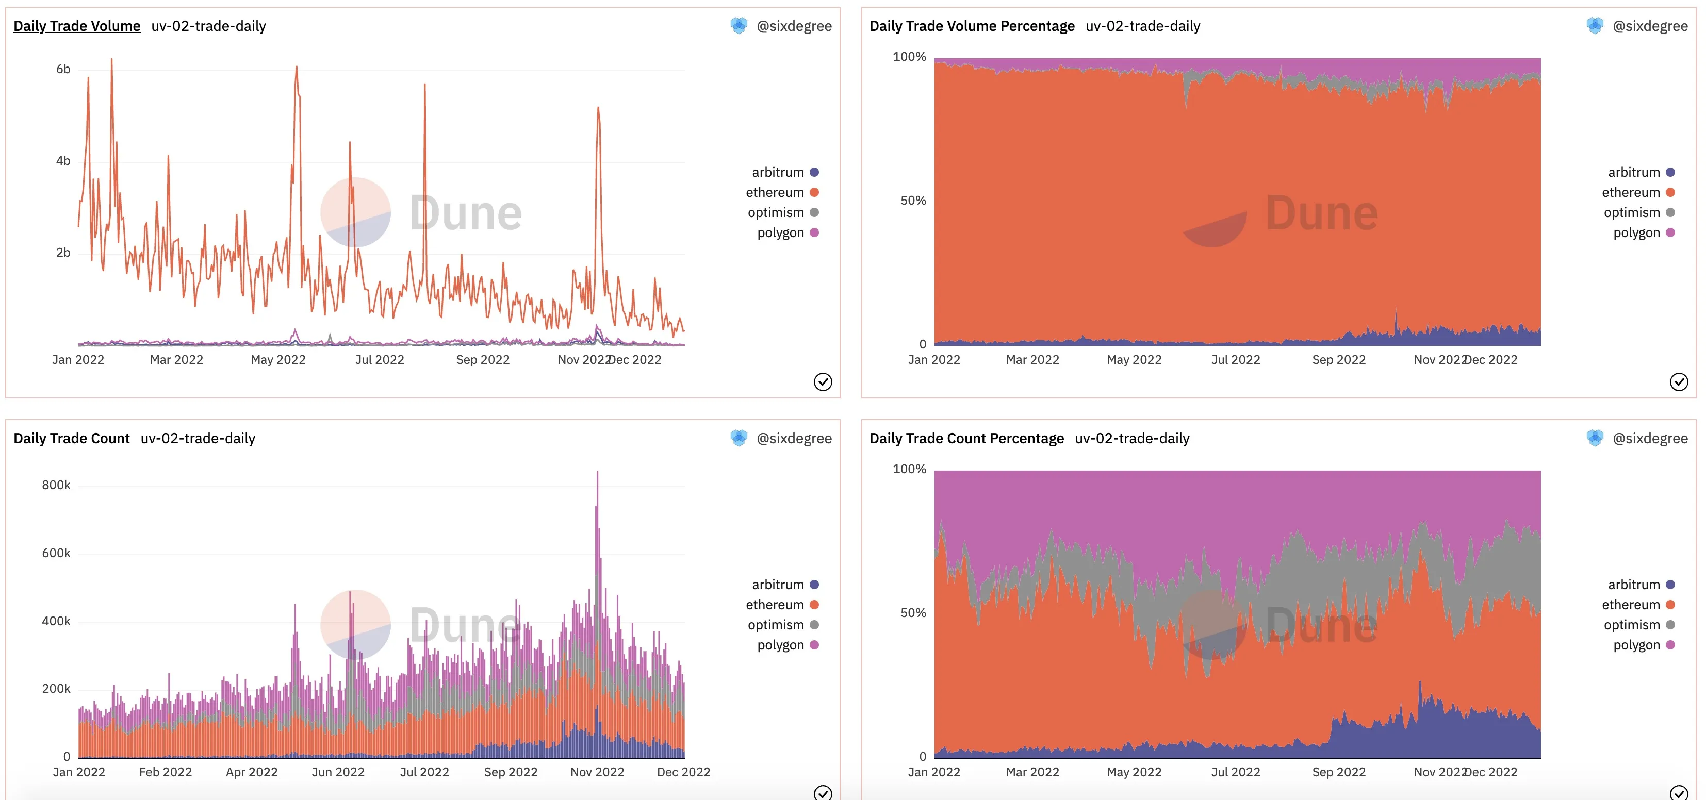Click the Daily Trade Count Percentage title
Screen dimensions: 1706x800
pos(966,438)
